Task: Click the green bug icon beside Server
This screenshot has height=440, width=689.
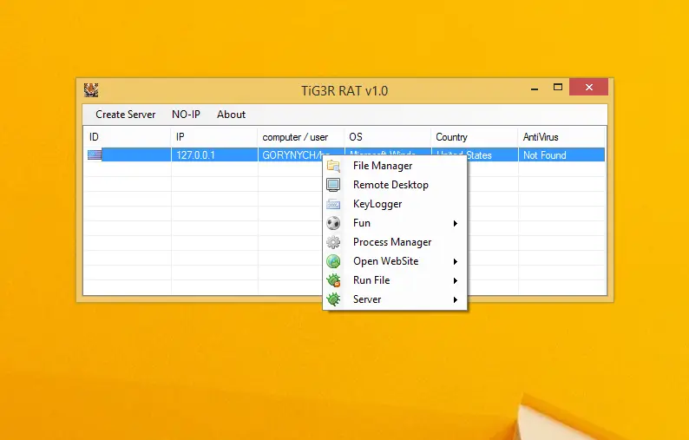Action: tap(333, 299)
